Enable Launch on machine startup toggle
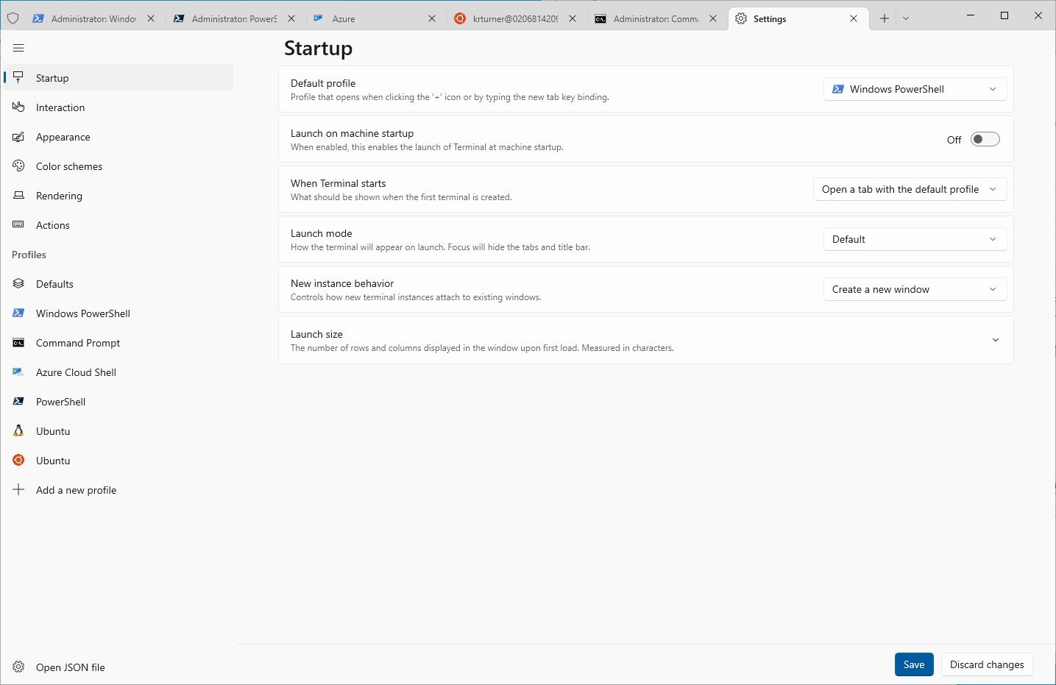Screen dimensions: 1056x685 tap(985, 139)
